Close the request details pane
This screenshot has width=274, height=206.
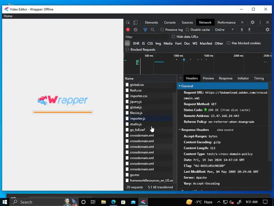[x=181, y=78]
